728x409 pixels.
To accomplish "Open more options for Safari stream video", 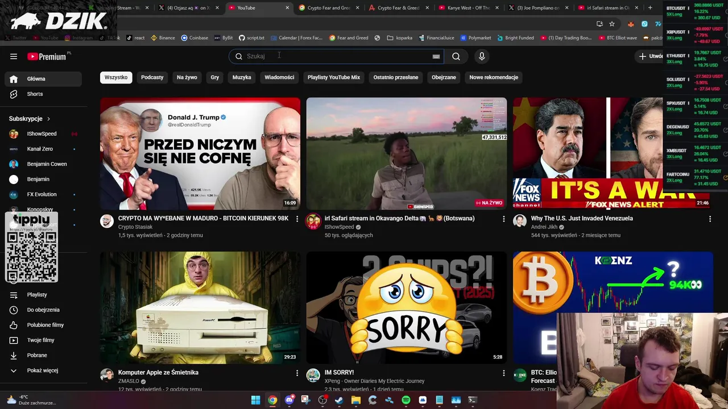I will (x=503, y=219).
